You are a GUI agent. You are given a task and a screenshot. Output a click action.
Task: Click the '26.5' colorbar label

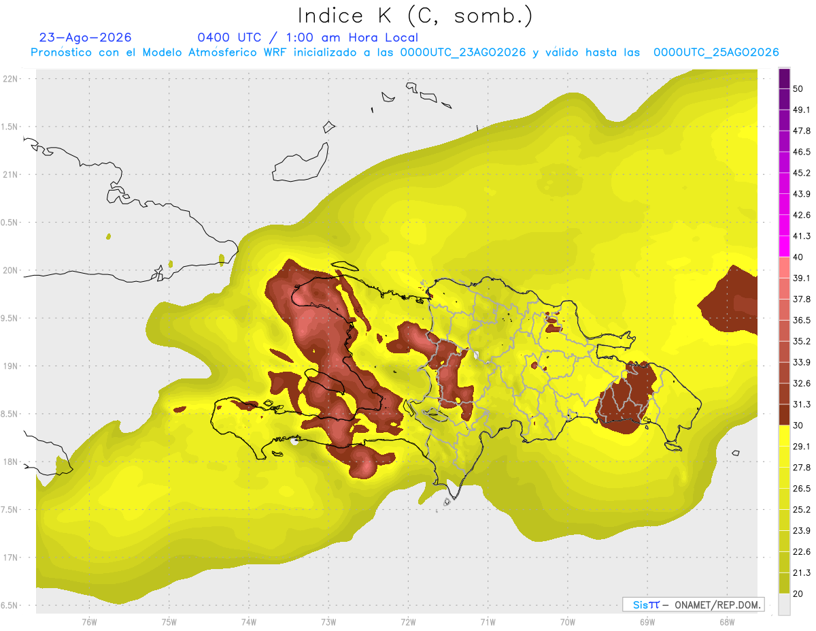[x=802, y=489]
